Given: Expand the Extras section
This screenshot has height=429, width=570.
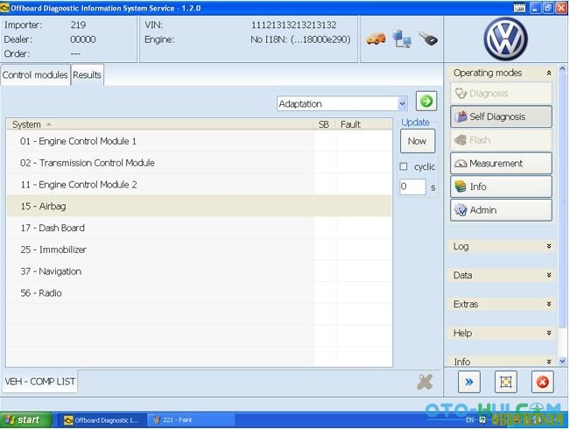Looking at the screenshot, I should [x=502, y=305].
